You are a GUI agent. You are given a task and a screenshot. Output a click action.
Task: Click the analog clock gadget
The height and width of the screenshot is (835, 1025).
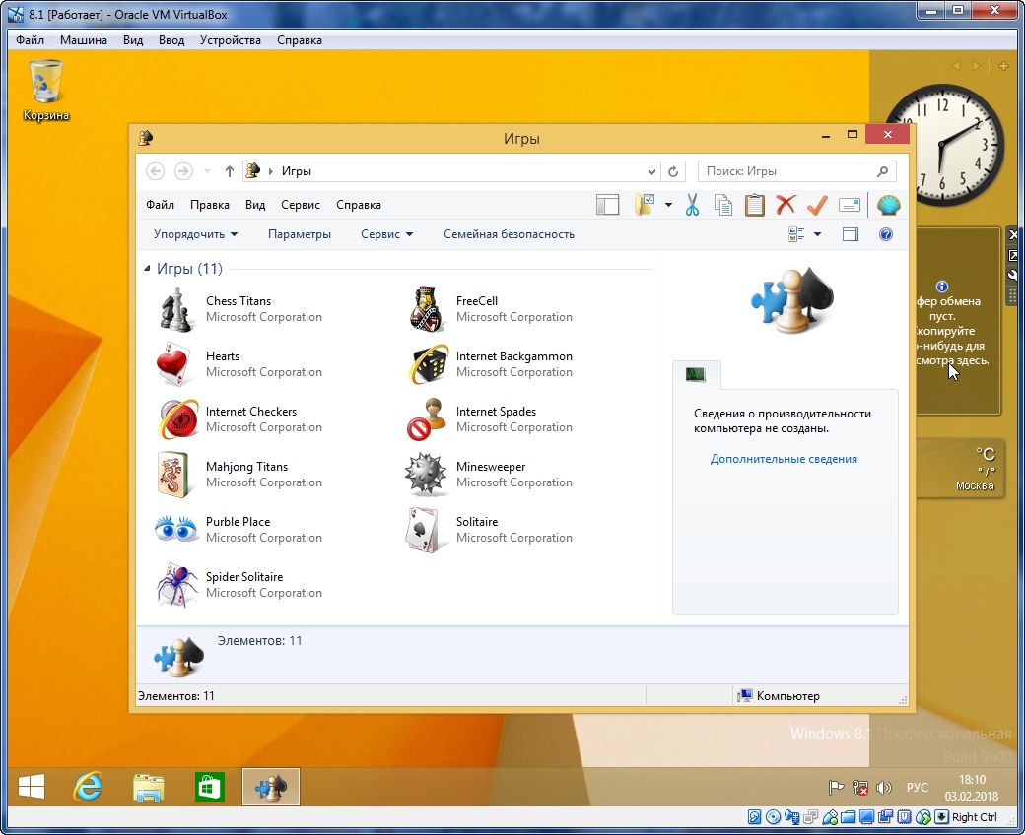pos(945,145)
